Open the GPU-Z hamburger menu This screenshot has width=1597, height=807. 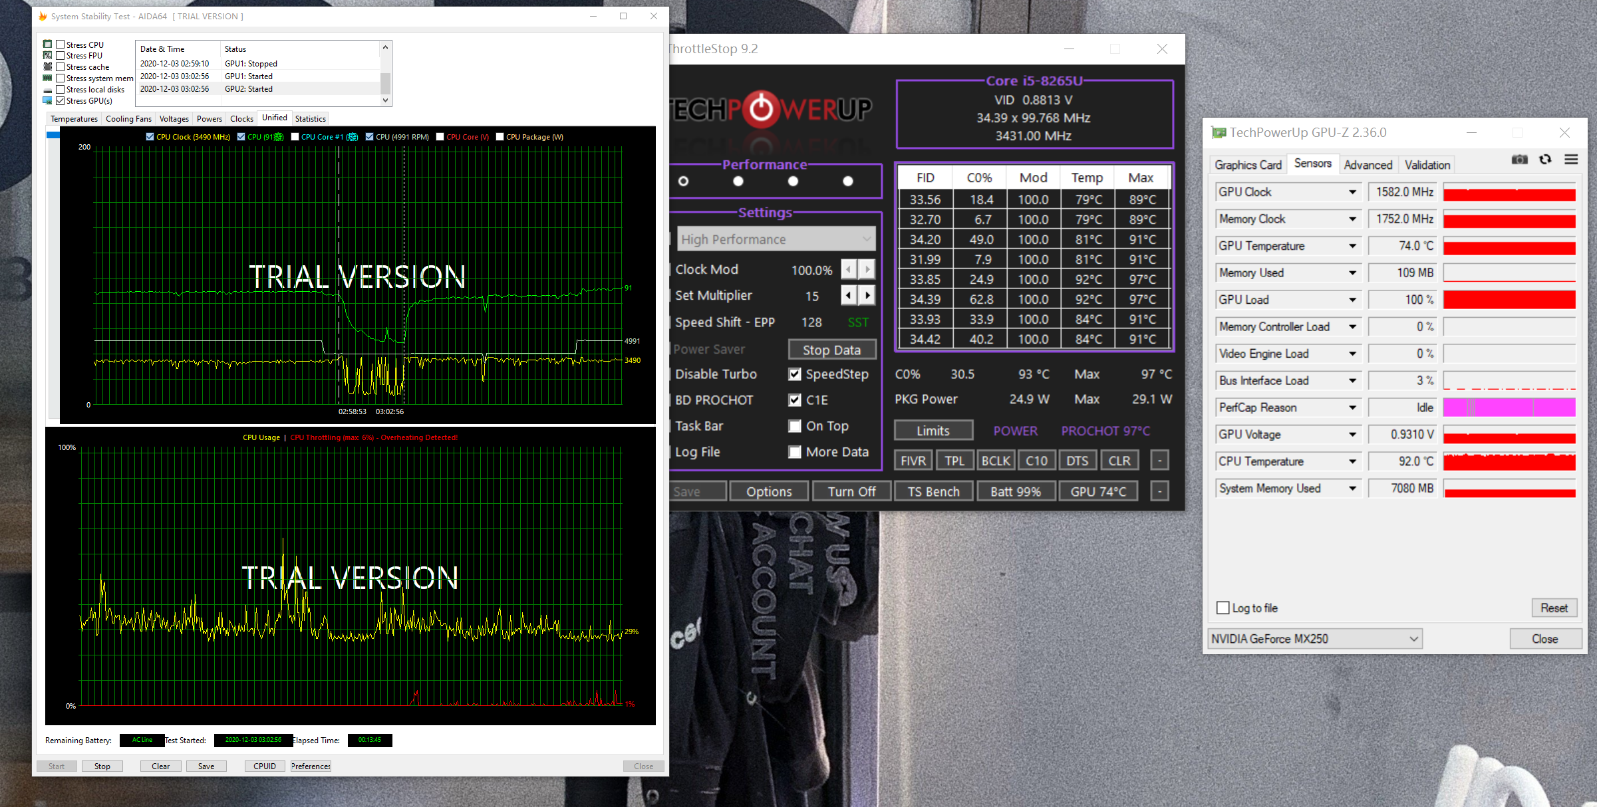[x=1571, y=160]
